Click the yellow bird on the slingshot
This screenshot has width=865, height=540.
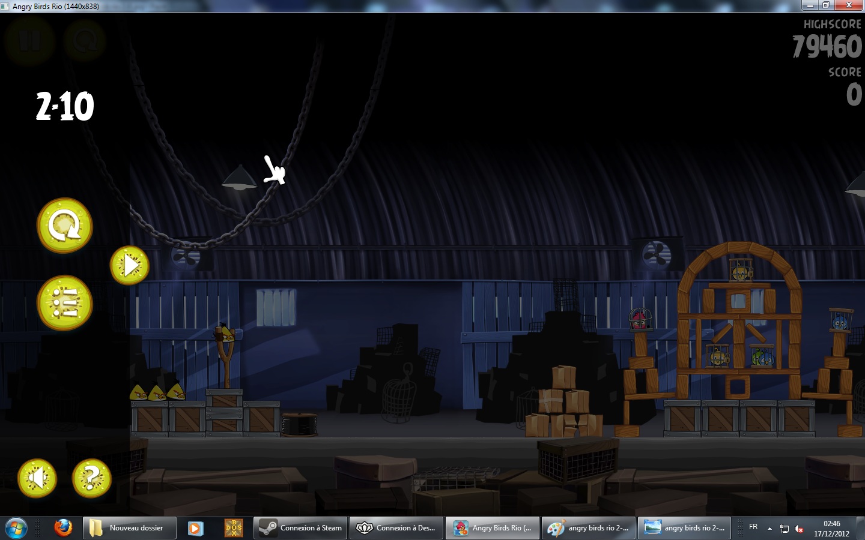coord(225,333)
